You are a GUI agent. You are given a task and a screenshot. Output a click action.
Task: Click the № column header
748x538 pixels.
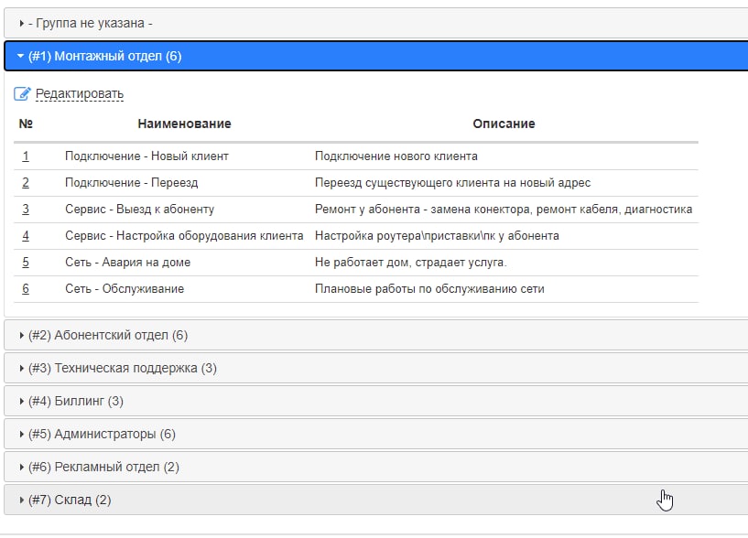(26, 124)
